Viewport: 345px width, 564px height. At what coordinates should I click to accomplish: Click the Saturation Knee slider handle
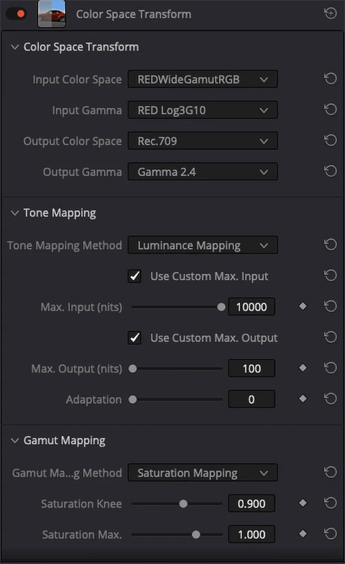point(183,503)
